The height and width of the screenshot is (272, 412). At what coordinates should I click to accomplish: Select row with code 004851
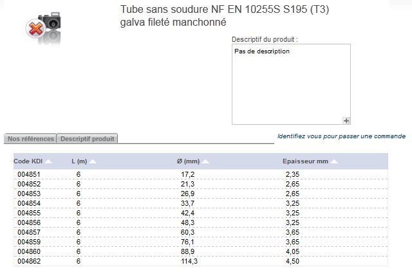click(x=201, y=174)
